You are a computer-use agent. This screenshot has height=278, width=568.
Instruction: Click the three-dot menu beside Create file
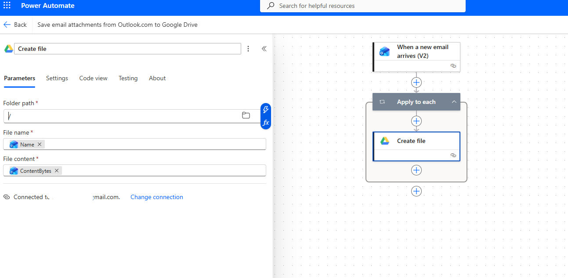tap(248, 49)
